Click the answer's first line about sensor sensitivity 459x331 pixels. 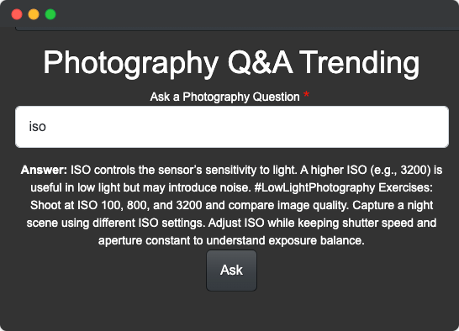[x=231, y=170]
